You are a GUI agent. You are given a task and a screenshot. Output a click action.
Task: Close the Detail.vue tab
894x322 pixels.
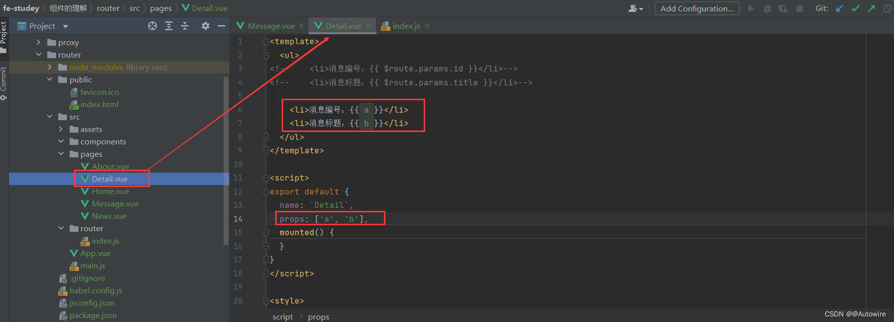368,26
